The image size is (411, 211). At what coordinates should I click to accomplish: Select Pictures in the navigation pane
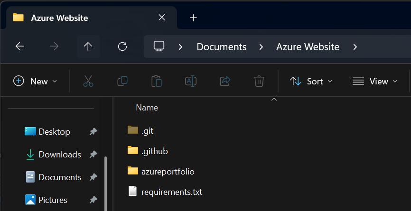point(53,200)
